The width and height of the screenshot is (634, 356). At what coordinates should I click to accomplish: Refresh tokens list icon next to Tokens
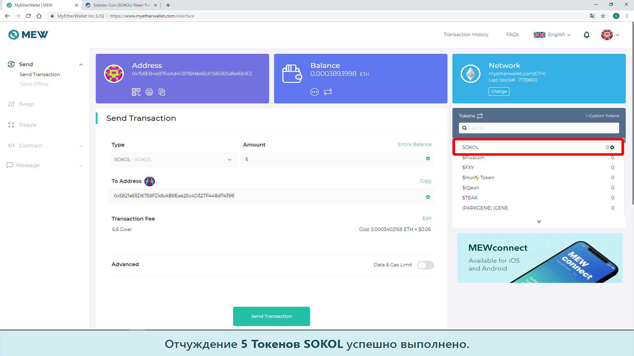pyautogui.click(x=480, y=116)
